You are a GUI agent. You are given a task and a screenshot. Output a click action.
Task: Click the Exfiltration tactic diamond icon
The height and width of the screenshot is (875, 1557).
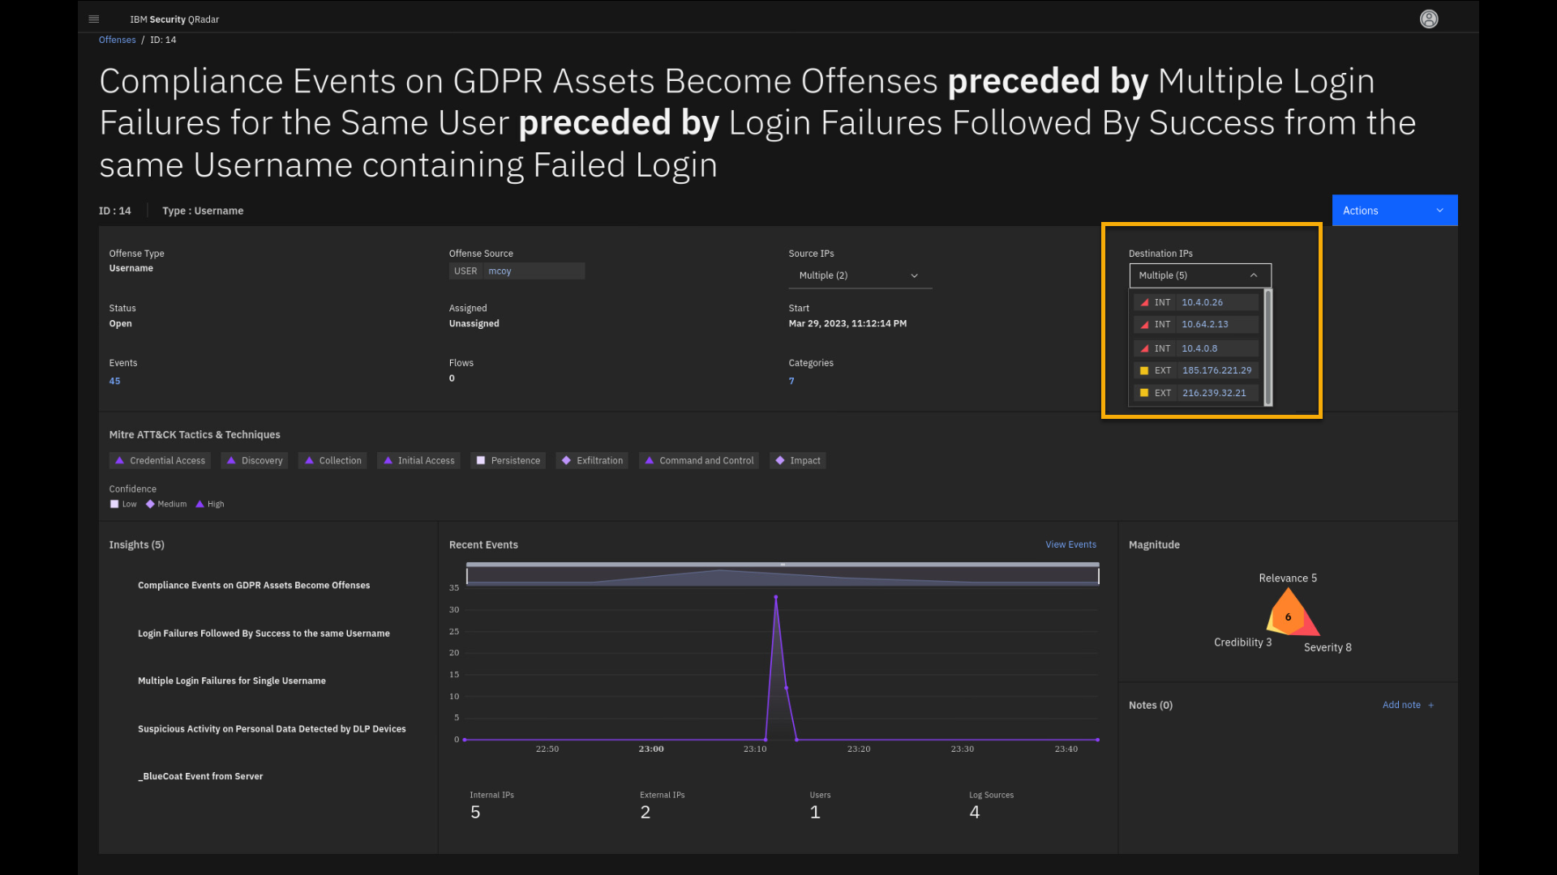pos(566,460)
